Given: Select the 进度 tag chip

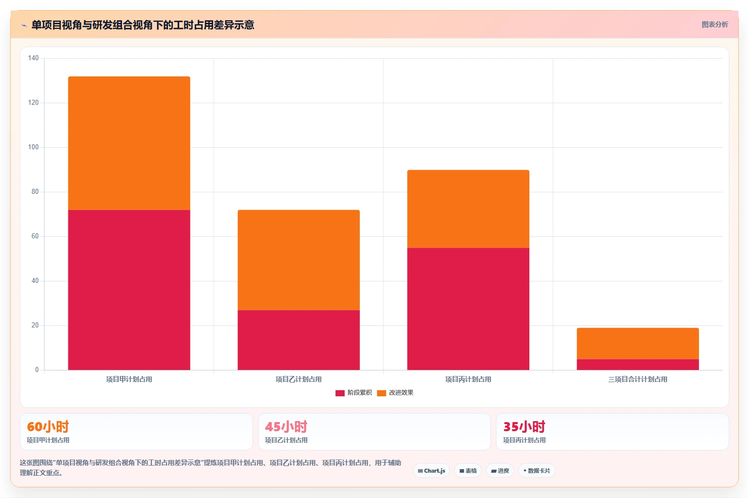Looking at the screenshot, I should click(500, 471).
